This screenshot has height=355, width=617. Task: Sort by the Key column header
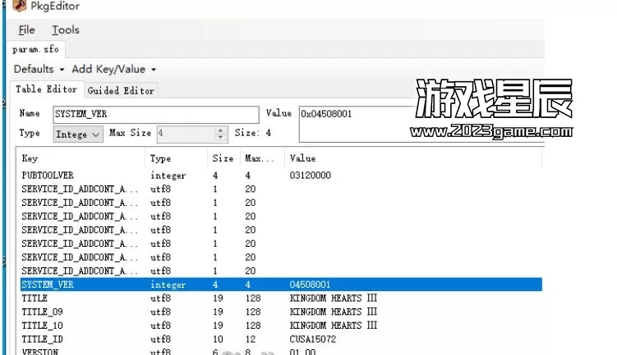tap(81, 158)
